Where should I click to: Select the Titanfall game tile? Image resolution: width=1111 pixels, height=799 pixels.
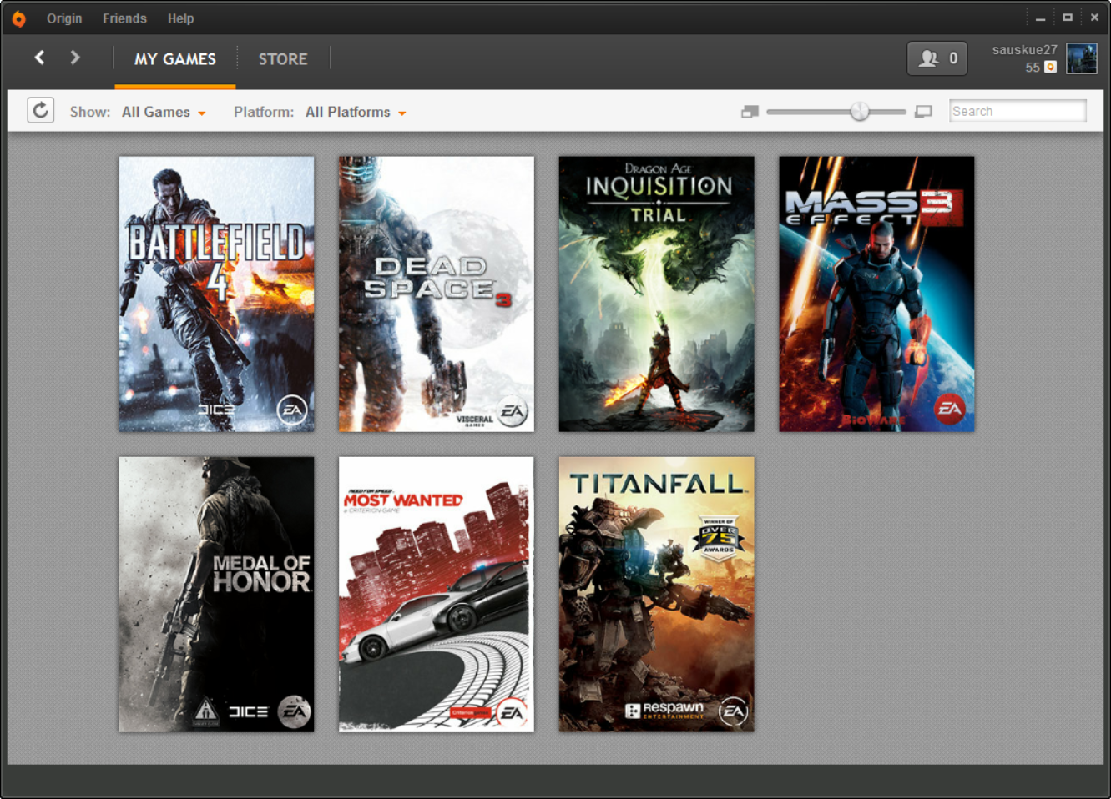tap(656, 594)
